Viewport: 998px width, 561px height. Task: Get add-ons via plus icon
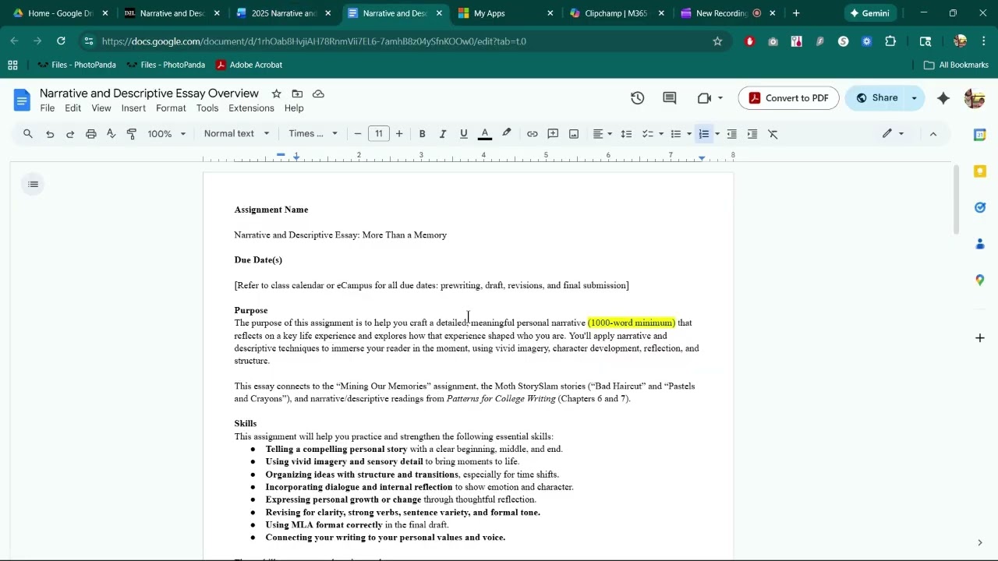point(980,338)
